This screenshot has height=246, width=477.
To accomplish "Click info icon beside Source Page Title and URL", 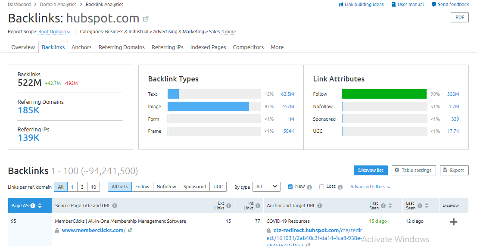I will pyautogui.click(x=115, y=206).
